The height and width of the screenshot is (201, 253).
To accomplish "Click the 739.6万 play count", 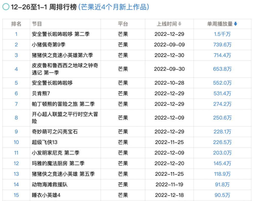I will click(x=222, y=45).
